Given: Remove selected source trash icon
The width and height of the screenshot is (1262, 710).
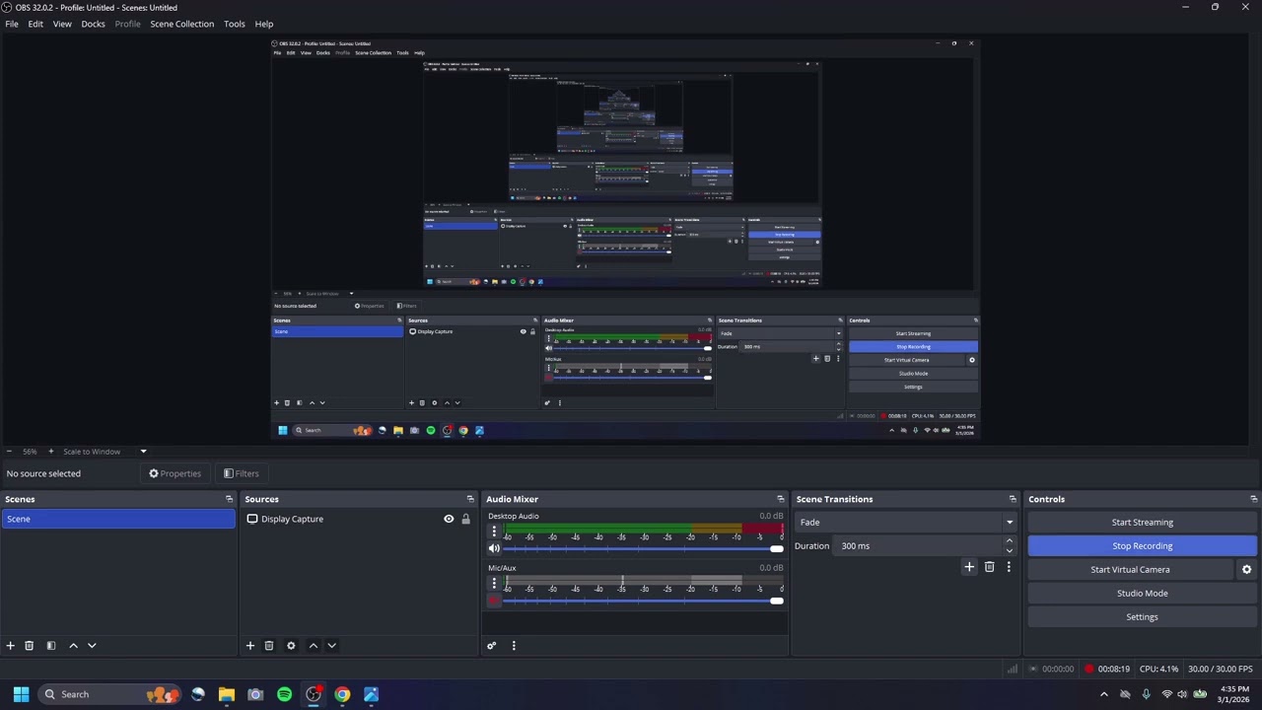Looking at the screenshot, I should [x=269, y=646].
